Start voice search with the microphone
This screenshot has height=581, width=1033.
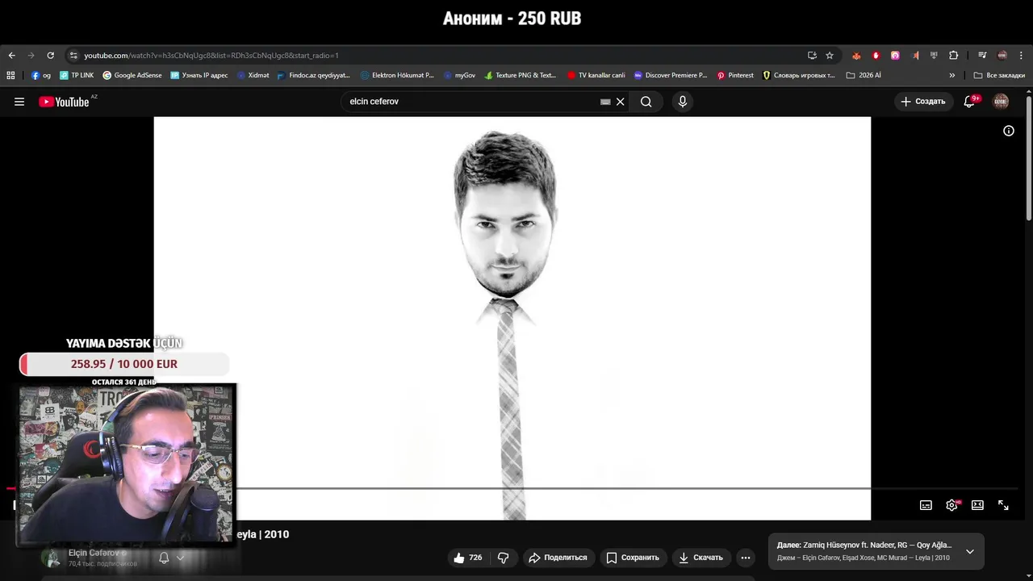pos(683,102)
